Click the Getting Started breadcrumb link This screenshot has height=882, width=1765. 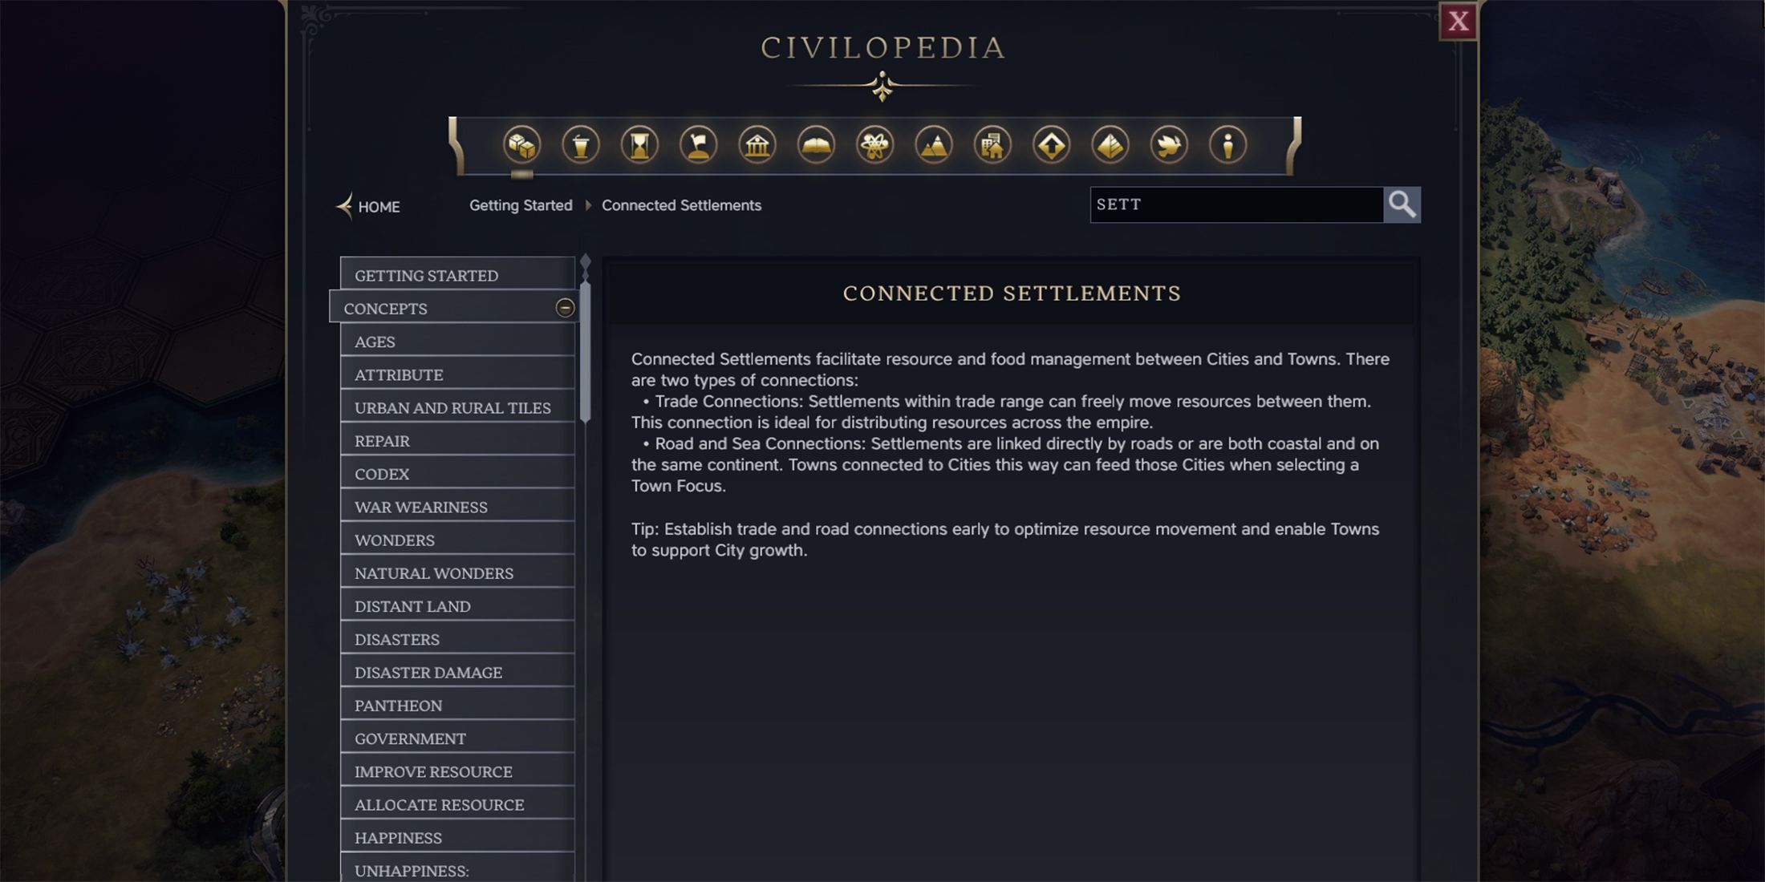[x=521, y=205]
